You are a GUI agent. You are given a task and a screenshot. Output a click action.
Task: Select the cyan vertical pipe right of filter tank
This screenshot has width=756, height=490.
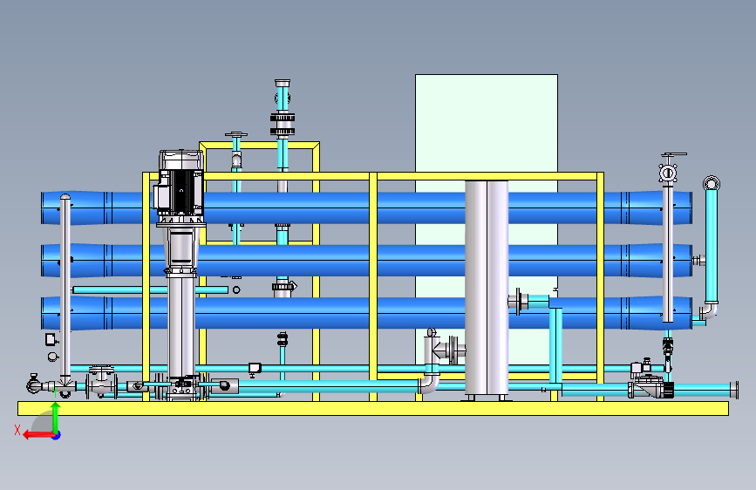pyautogui.click(x=556, y=346)
